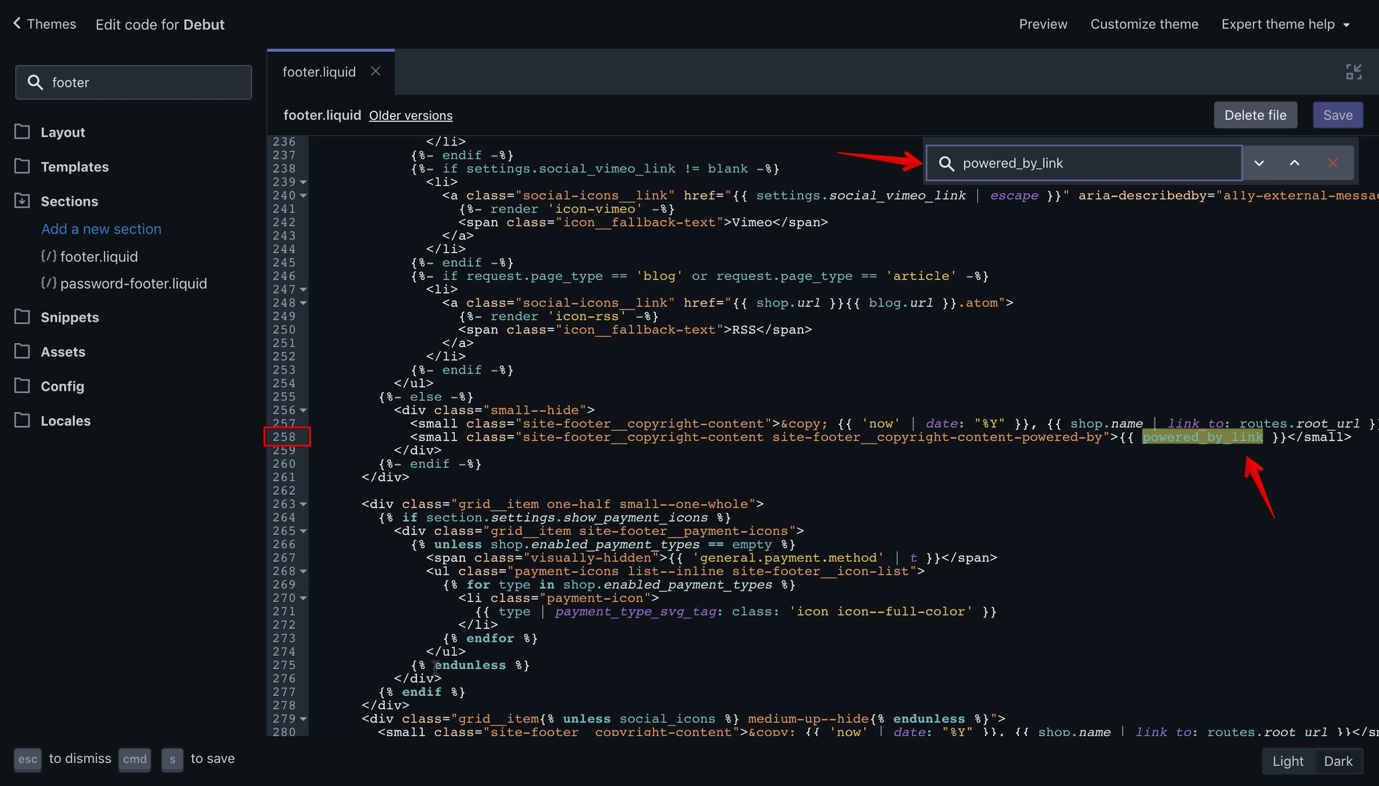This screenshot has height=786, width=1379.
Task: Expand the Templates folder
Action: [74, 167]
